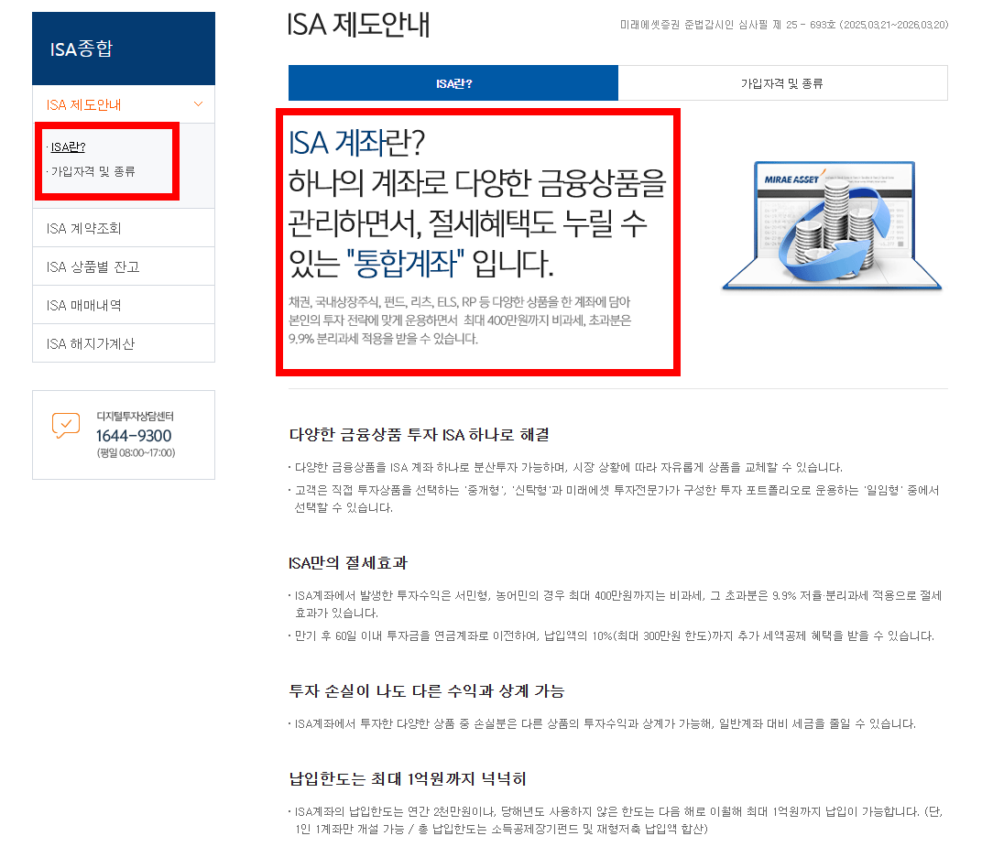Click the ISA 계좌란? headline text
The width and height of the screenshot is (982, 847).
point(356,143)
